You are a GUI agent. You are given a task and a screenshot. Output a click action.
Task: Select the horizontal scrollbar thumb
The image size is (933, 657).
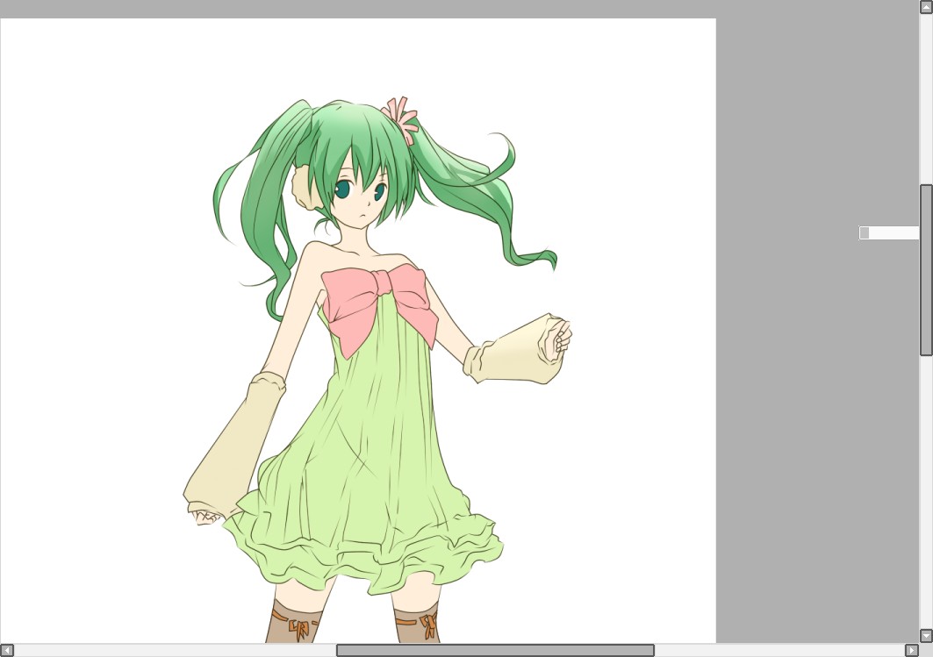495,651
